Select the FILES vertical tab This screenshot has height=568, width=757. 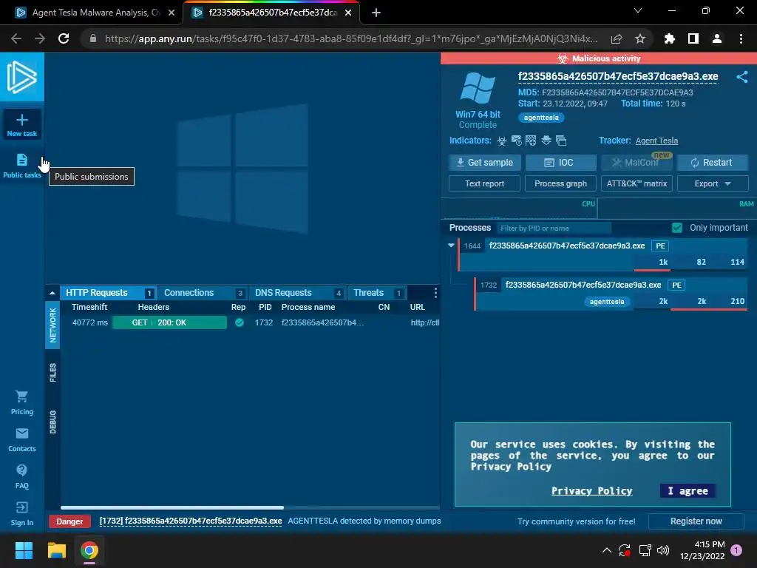(x=52, y=373)
